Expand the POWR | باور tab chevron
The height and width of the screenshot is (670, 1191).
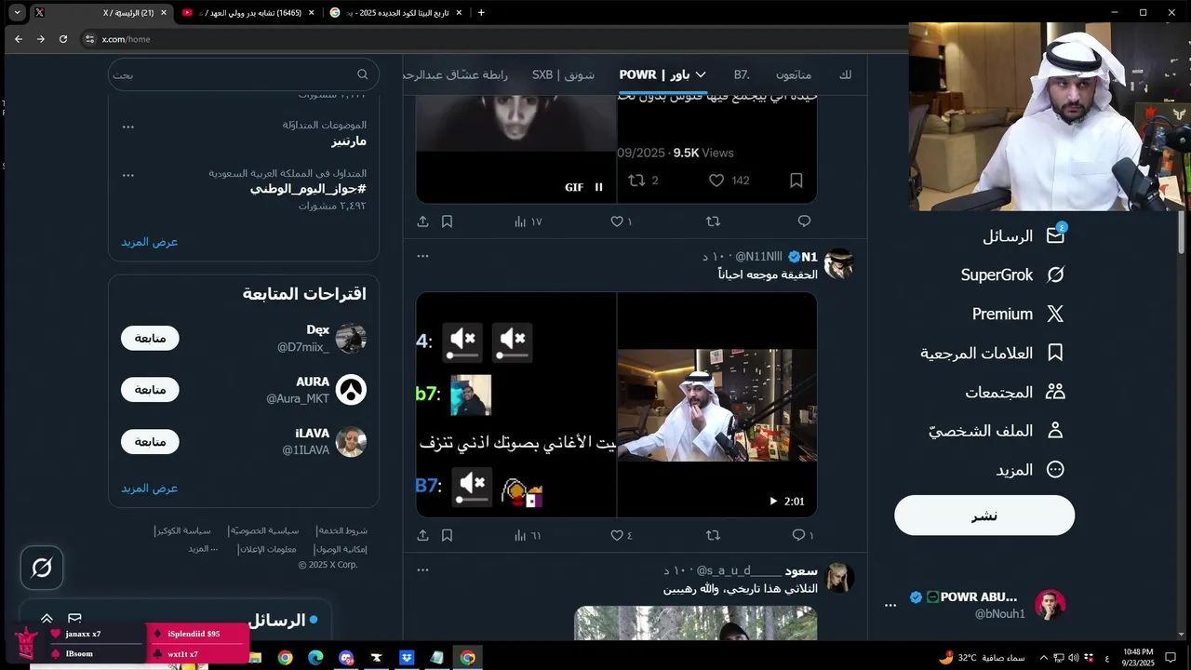701,74
